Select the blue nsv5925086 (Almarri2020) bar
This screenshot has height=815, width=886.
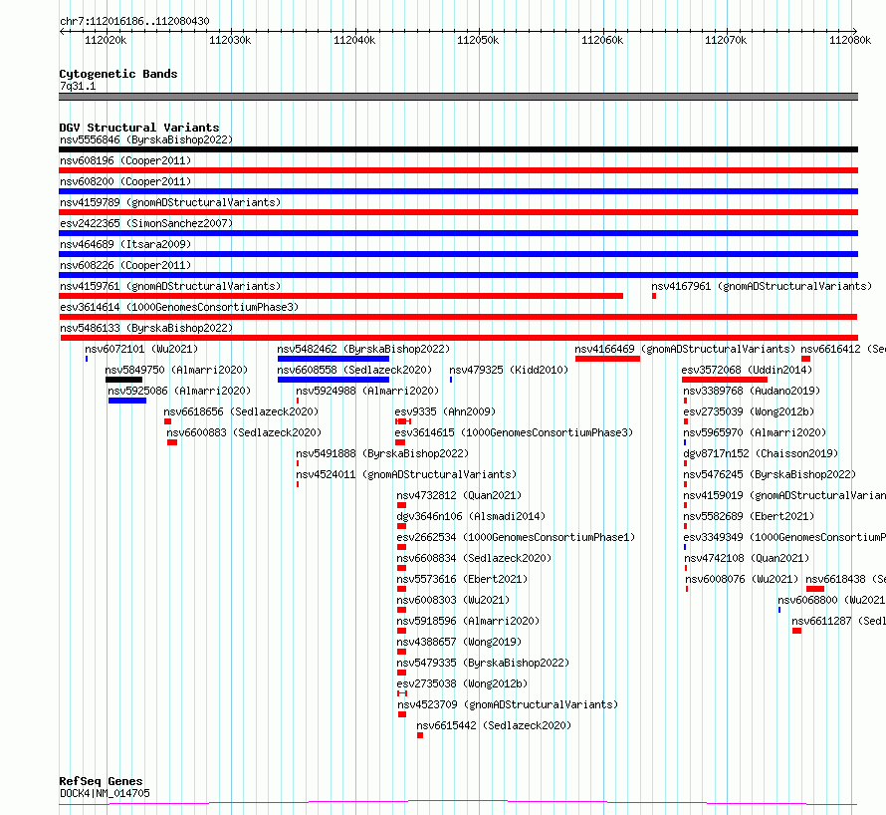point(127,401)
